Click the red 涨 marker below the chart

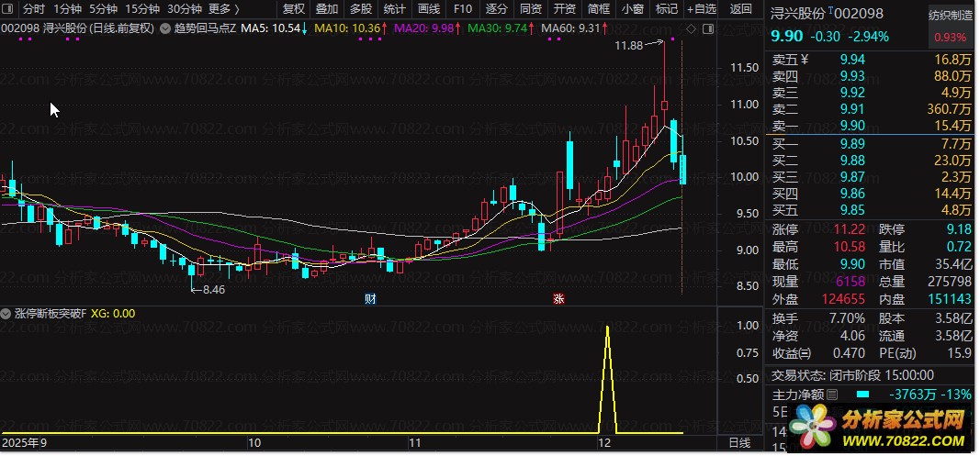558,298
